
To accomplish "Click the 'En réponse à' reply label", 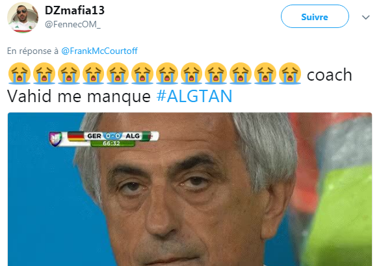I will 33,51.
